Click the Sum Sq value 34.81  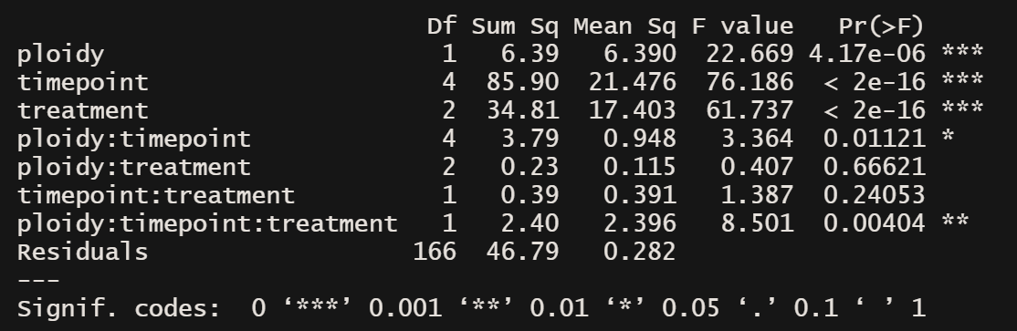[x=523, y=110]
